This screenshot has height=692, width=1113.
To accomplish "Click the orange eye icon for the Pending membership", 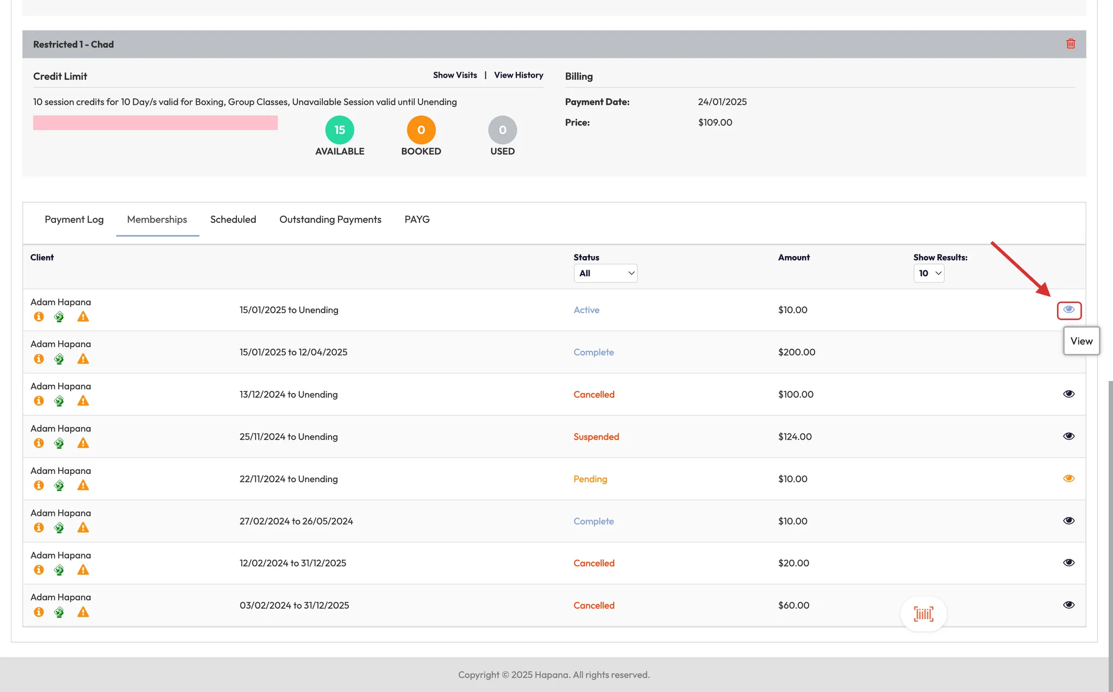I will click(x=1068, y=478).
